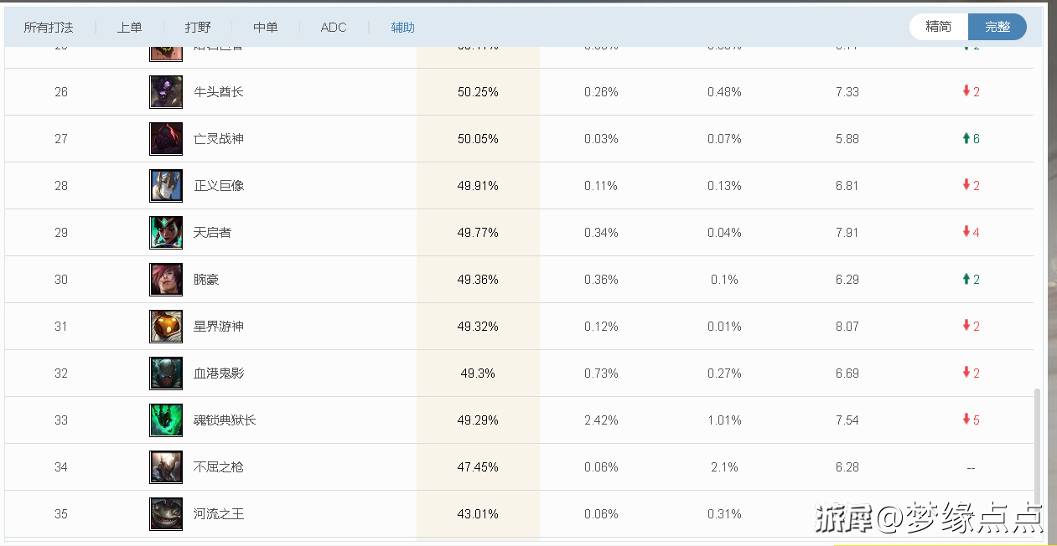Switch to the ADC tab
This screenshot has height=546, width=1057.
[334, 28]
